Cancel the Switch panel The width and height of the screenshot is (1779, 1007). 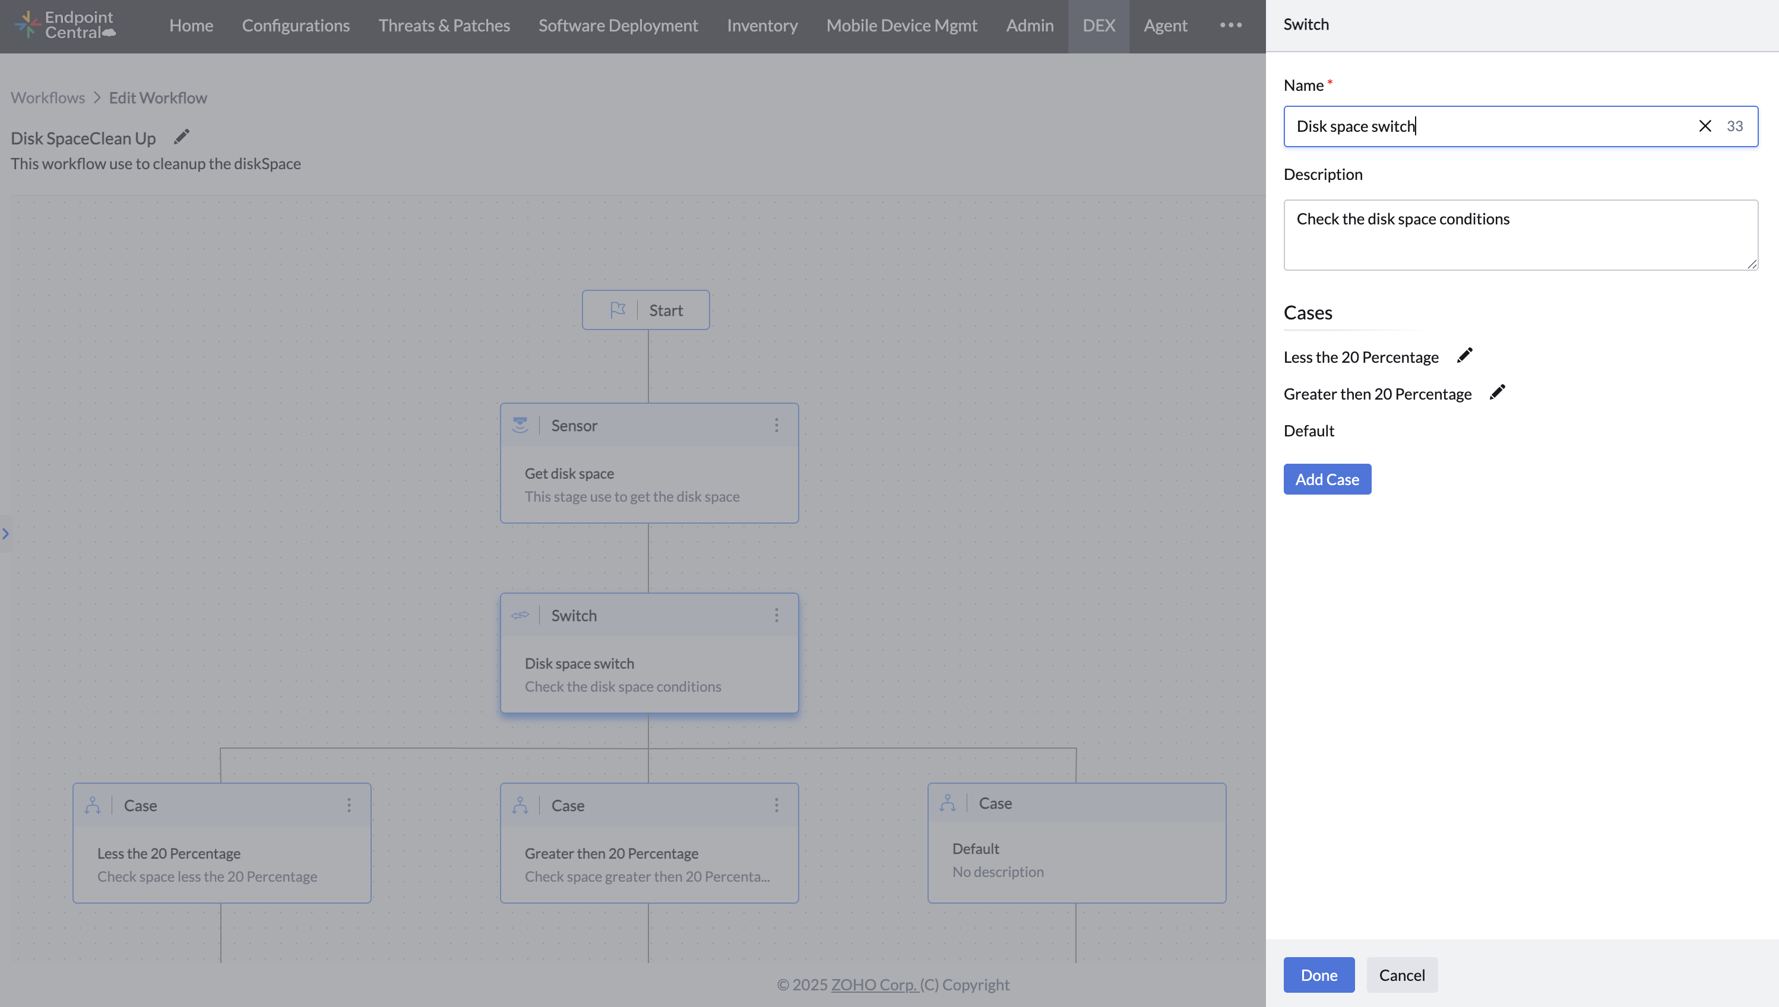[x=1401, y=974]
